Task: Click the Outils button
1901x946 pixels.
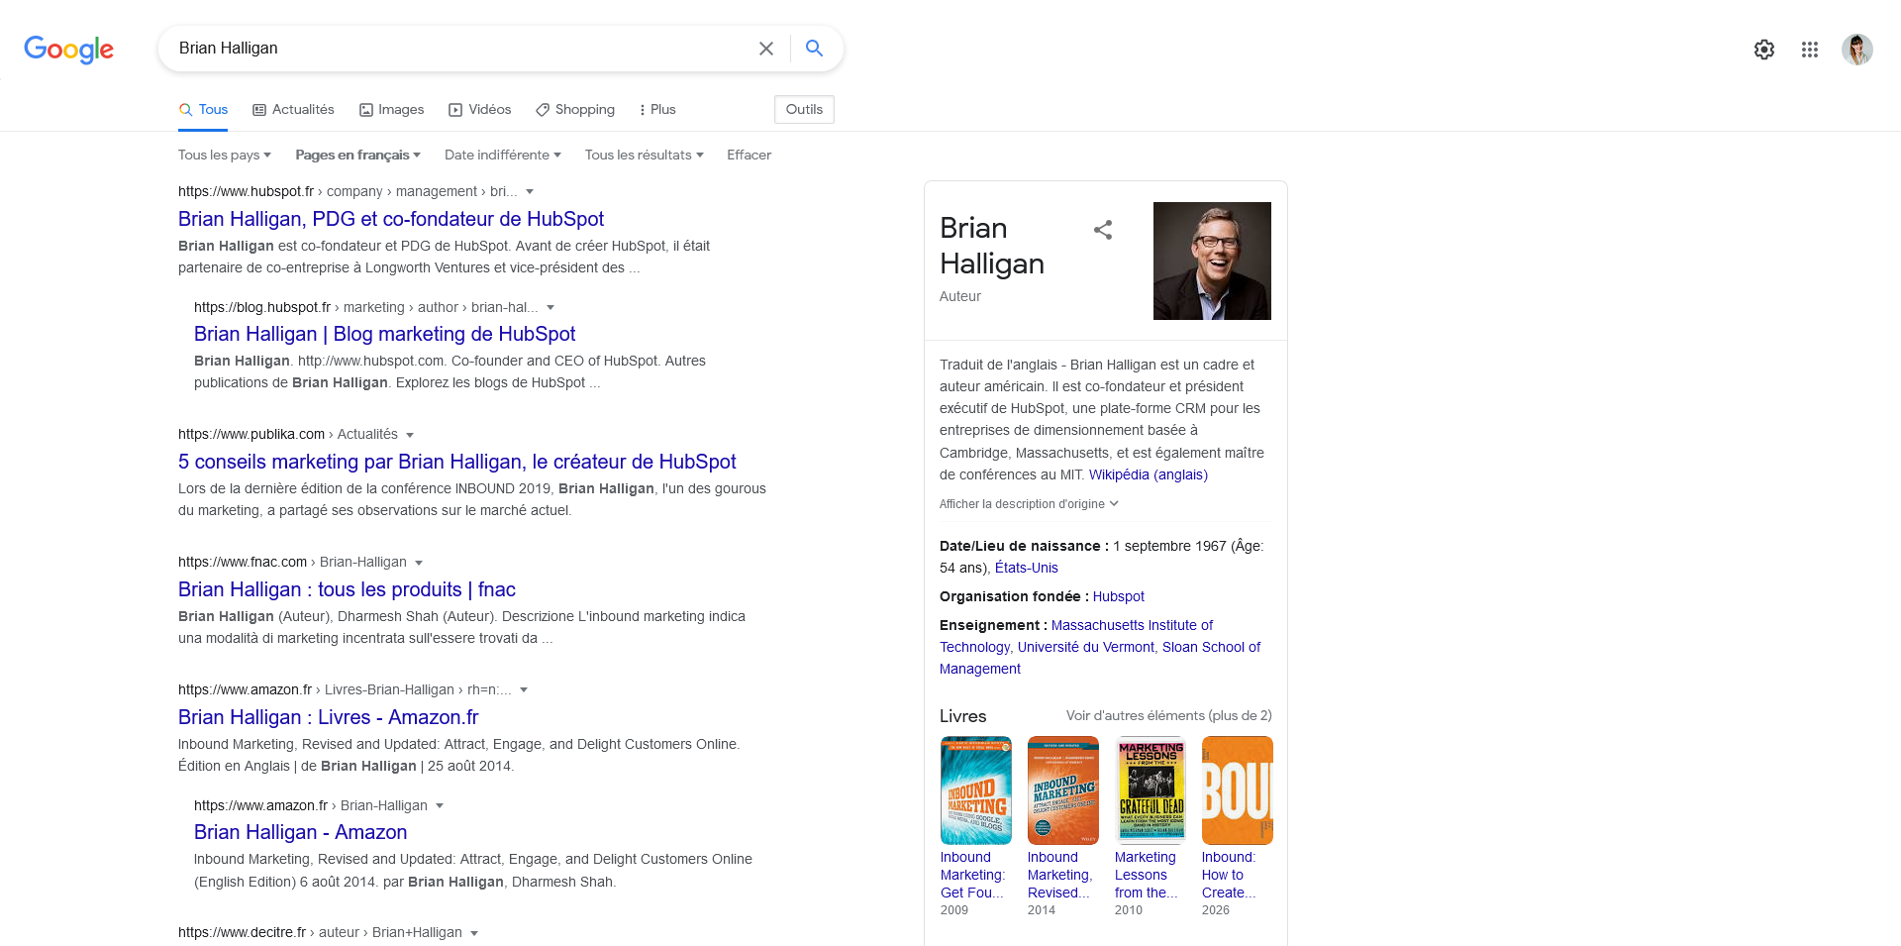Action: click(x=804, y=110)
